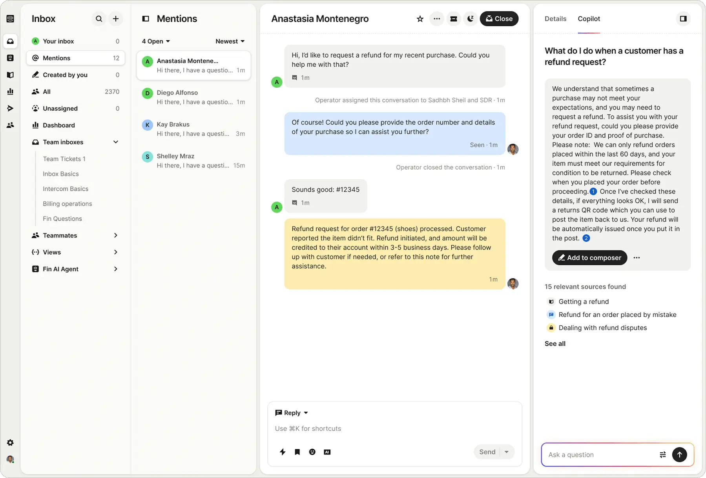The image size is (706, 478).
Task: Select Kay Brakus conversation
Action: (193, 129)
